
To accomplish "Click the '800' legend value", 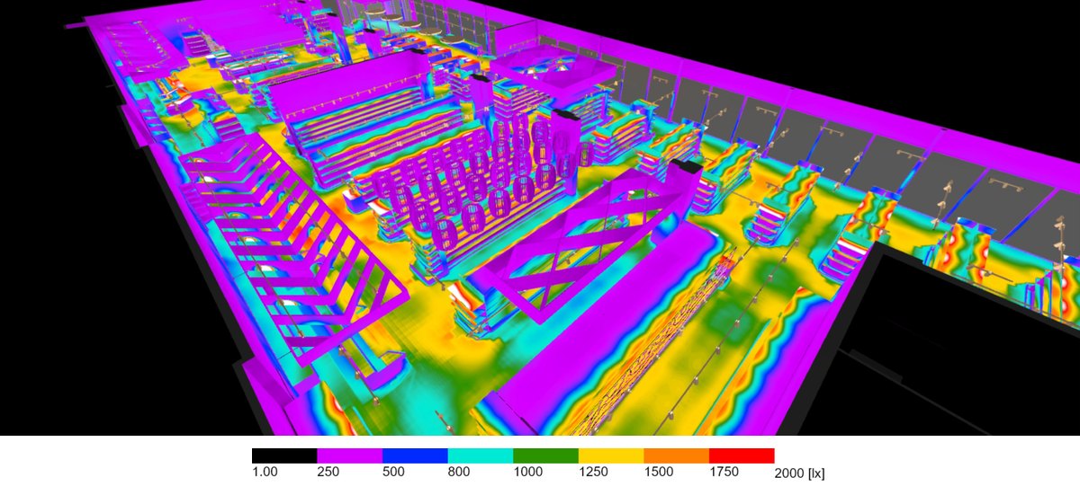I will (x=459, y=472).
